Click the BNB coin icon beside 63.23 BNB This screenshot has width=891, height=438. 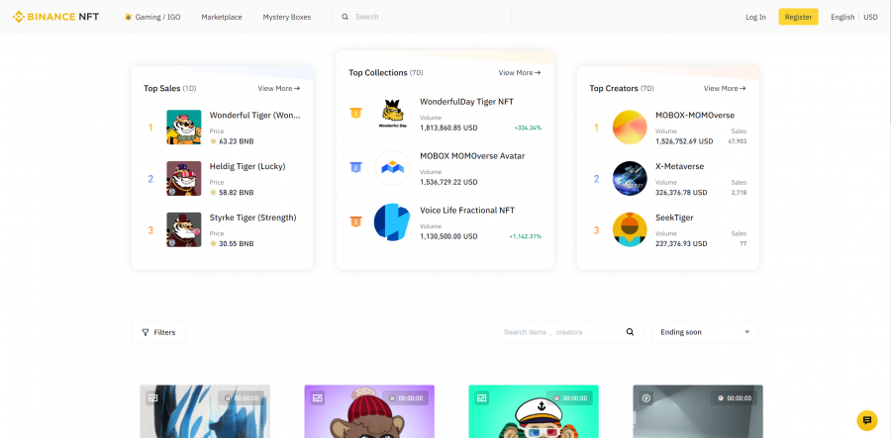click(x=213, y=141)
